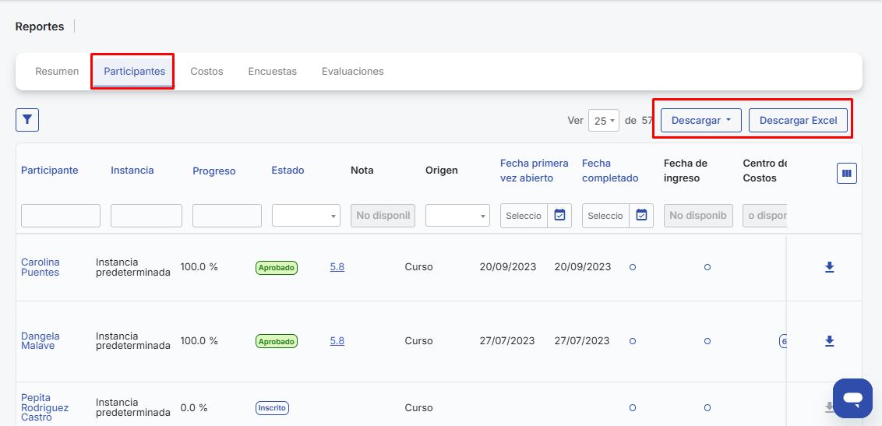Open the column visibility selector icon
The height and width of the screenshot is (426, 882).
pyautogui.click(x=846, y=173)
